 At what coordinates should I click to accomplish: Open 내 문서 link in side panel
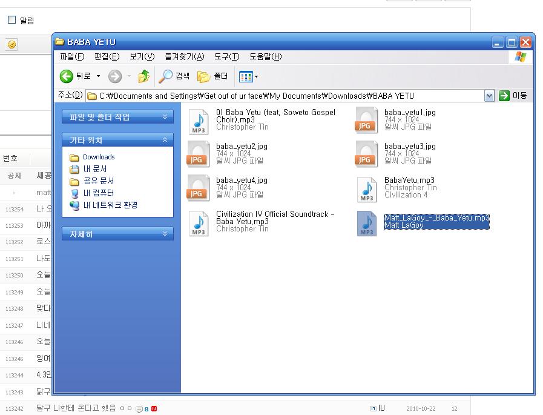[x=95, y=169]
